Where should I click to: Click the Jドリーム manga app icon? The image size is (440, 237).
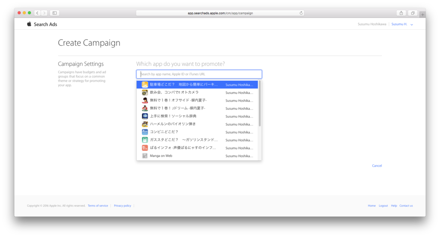[x=145, y=108]
